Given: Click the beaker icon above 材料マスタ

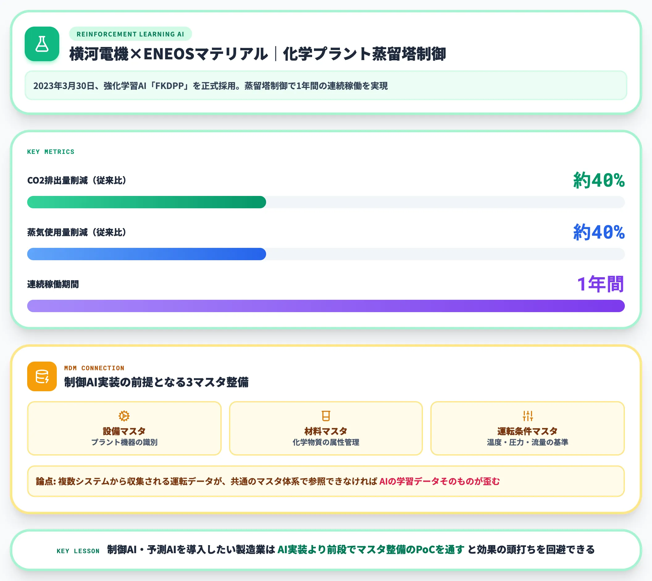Looking at the screenshot, I should coord(326,416).
